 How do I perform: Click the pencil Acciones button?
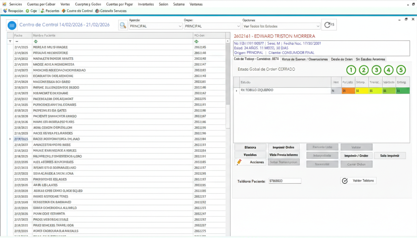[x=250, y=162]
